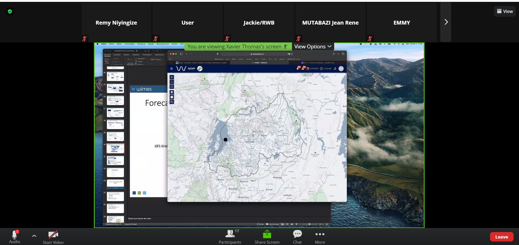Select MUTABAZI Jean Rene's participant tile
This screenshot has height=245, width=519.
(x=330, y=22)
